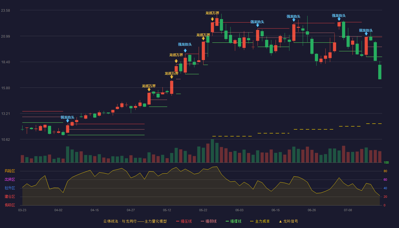Click the 强龙抬头 label before 05-22
This screenshot has width=399, height=228.
point(185,44)
